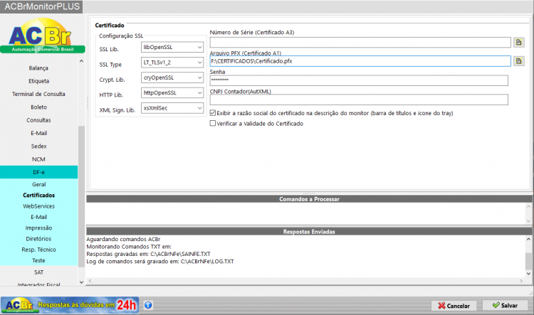Select Etiqueta in the sidebar
534x315 pixels.
38,81
